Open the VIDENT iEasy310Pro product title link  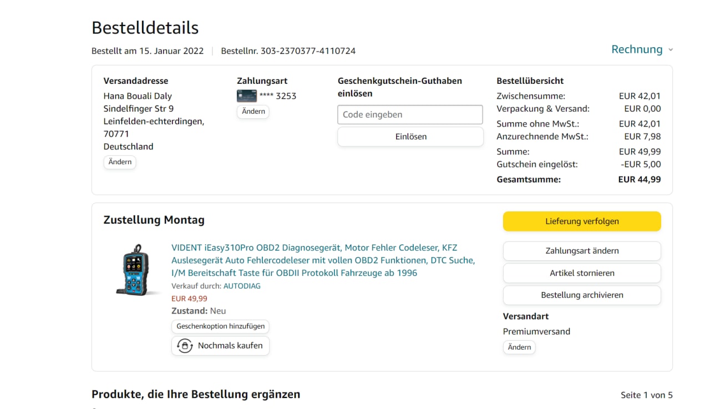323,260
